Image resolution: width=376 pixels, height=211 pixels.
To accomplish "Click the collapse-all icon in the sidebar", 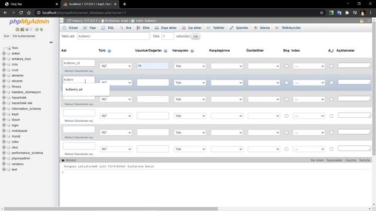I will click(51, 42).
